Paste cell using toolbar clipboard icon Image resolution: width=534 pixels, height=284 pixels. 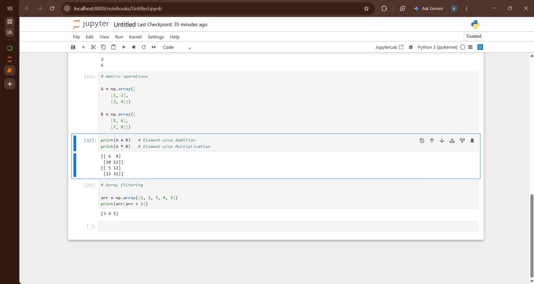pyautogui.click(x=113, y=47)
